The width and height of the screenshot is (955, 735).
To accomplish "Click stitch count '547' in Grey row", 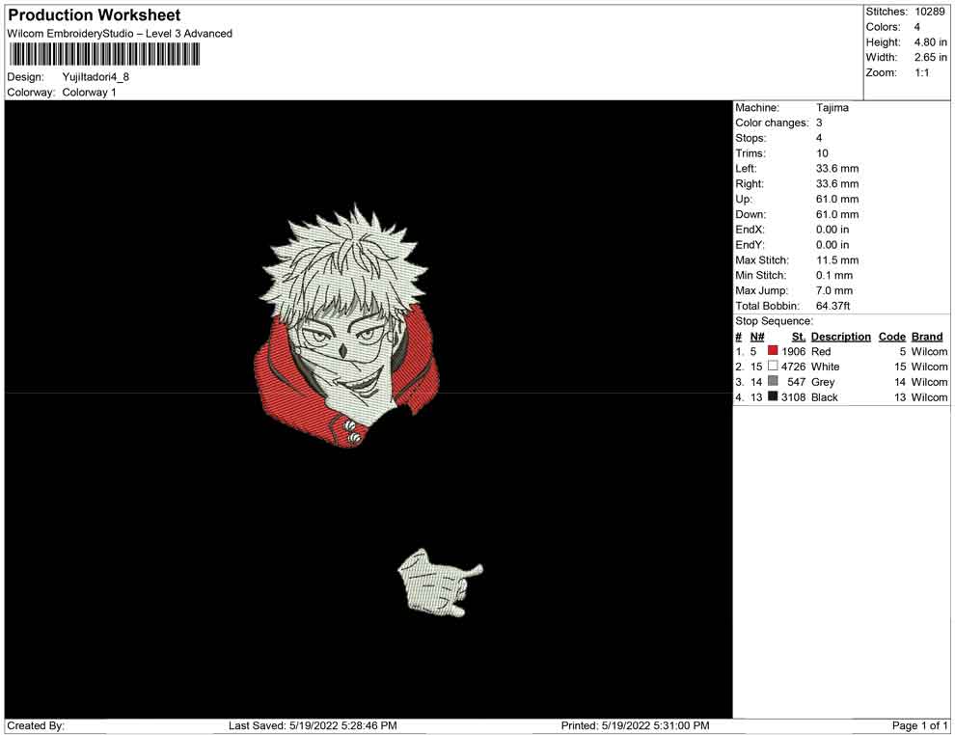I will pos(797,382).
